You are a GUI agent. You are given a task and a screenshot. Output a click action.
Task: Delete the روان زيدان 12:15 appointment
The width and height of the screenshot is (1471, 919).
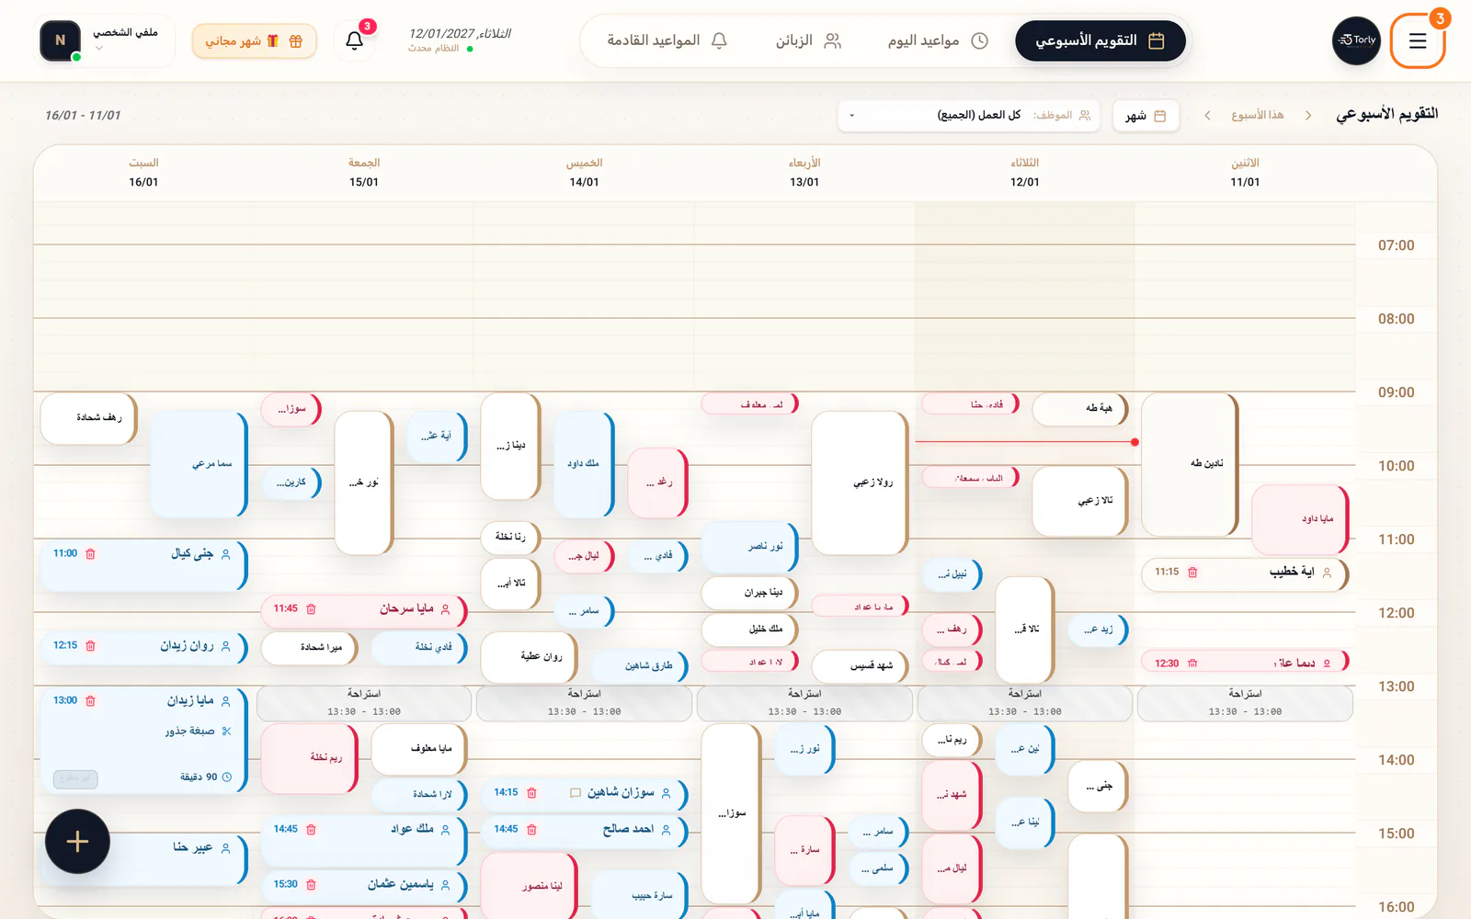pyautogui.click(x=90, y=646)
